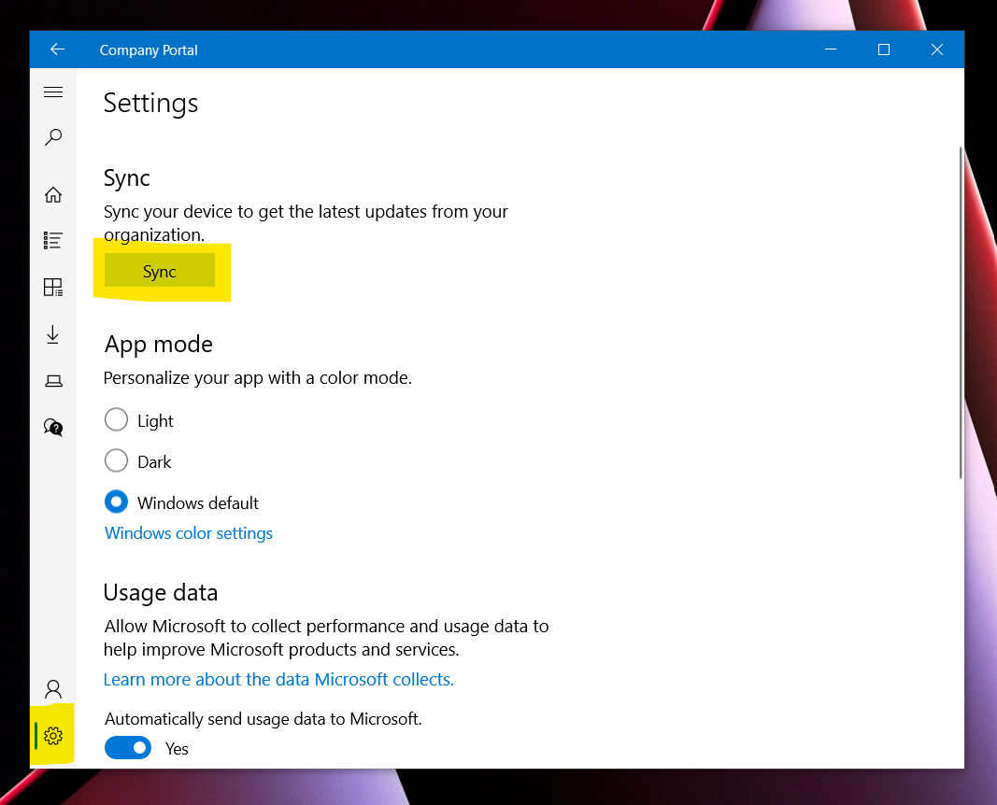997x805 pixels.
Task: Open Help & support chat icon
Action: pyautogui.click(x=53, y=427)
